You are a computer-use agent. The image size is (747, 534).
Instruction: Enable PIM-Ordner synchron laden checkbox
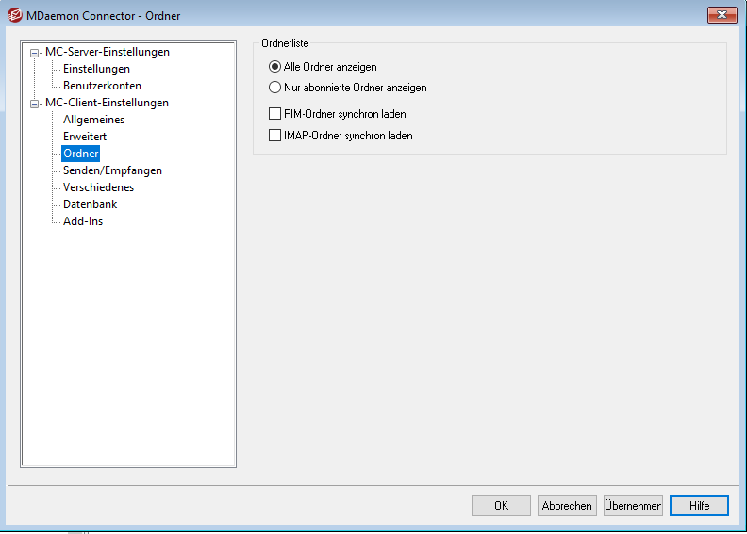point(275,114)
